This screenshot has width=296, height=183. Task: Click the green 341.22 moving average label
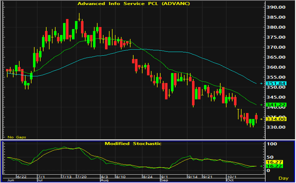click(x=276, y=105)
